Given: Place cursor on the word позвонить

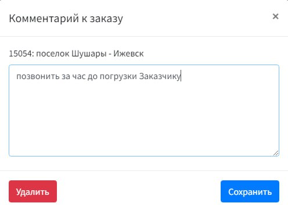Looking at the screenshot, I should pos(38,76).
